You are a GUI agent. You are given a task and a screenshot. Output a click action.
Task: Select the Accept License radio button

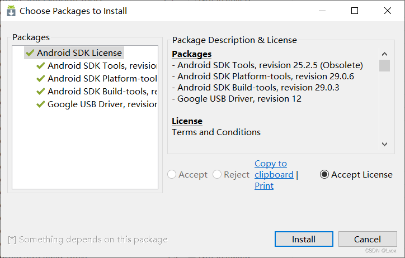pyautogui.click(x=324, y=175)
